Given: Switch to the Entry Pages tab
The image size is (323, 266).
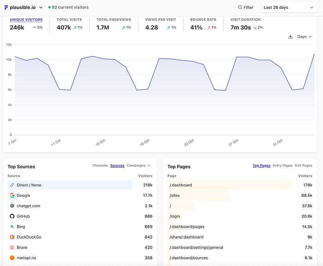Looking at the screenshot, I should [x=282, y=165].
